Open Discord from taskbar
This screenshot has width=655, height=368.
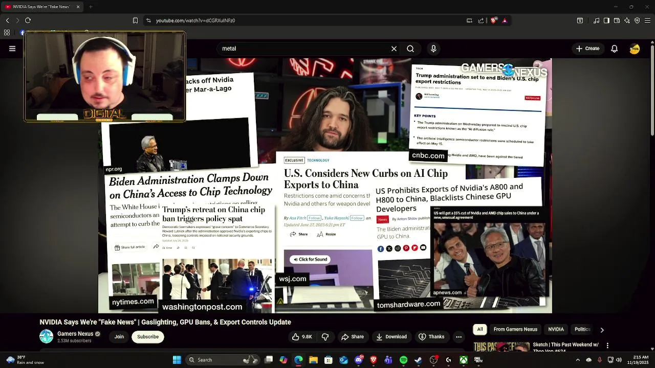(x=359, y=360)
